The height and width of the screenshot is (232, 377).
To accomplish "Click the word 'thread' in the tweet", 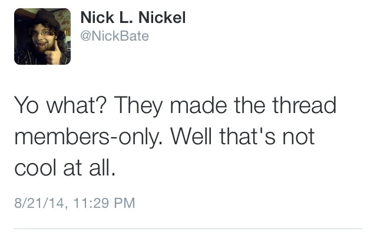I will (x=304, y=105).
